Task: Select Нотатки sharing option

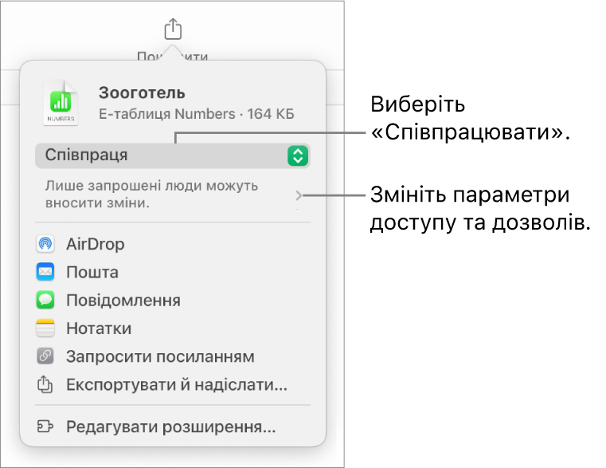Action: coord(99,328)
